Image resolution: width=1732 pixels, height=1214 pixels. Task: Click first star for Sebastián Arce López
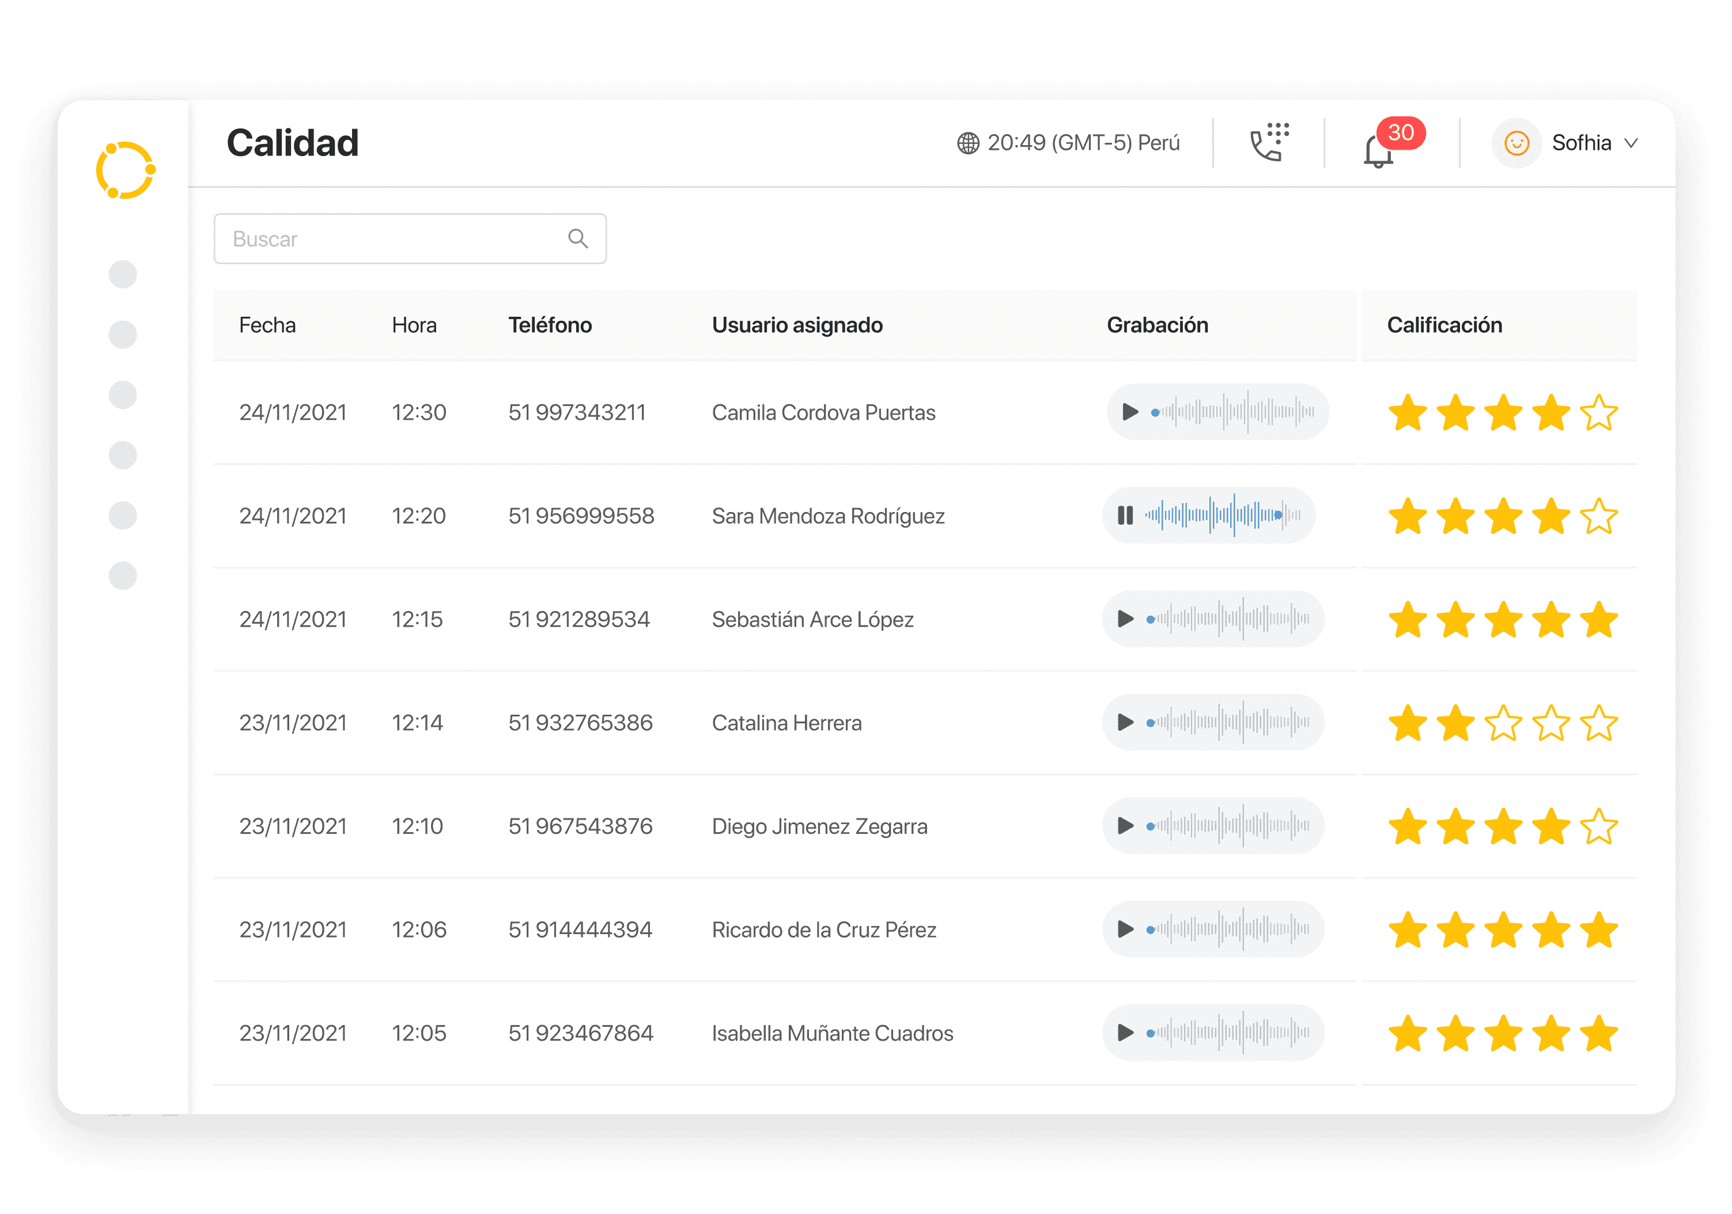click(x=1408, y=619)
